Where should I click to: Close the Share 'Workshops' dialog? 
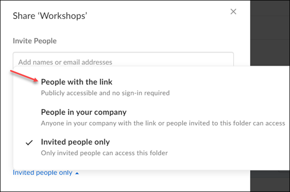(233, 11)
